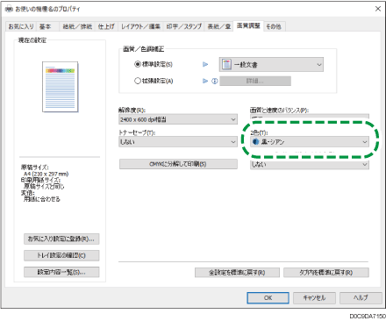This screenshot has width=386, height=321.
Task: Open the 2色 黒・シアン dropdown
Action: pyautogui.click(x=310, y=142)
